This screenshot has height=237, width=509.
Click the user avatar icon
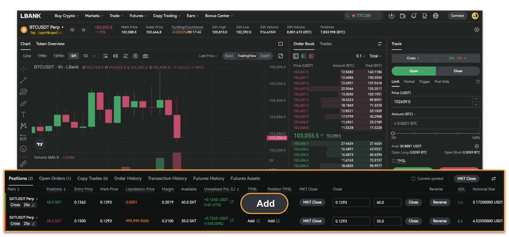tap(475, 16)
